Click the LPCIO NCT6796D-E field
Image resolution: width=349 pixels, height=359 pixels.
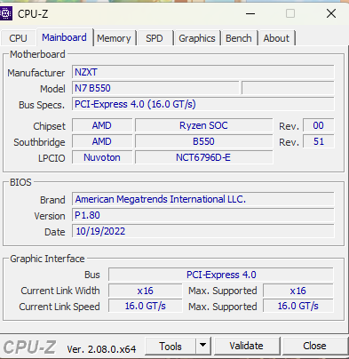(204, 157)
